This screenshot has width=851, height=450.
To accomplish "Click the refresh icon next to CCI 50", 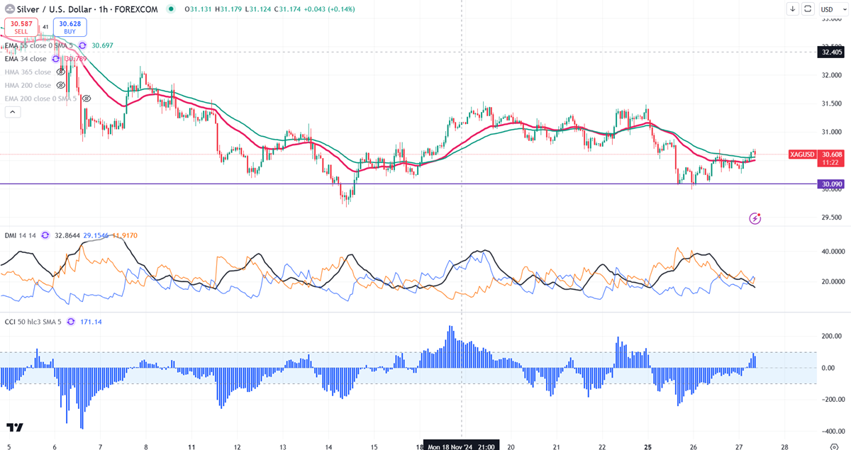I will (71, 322).
